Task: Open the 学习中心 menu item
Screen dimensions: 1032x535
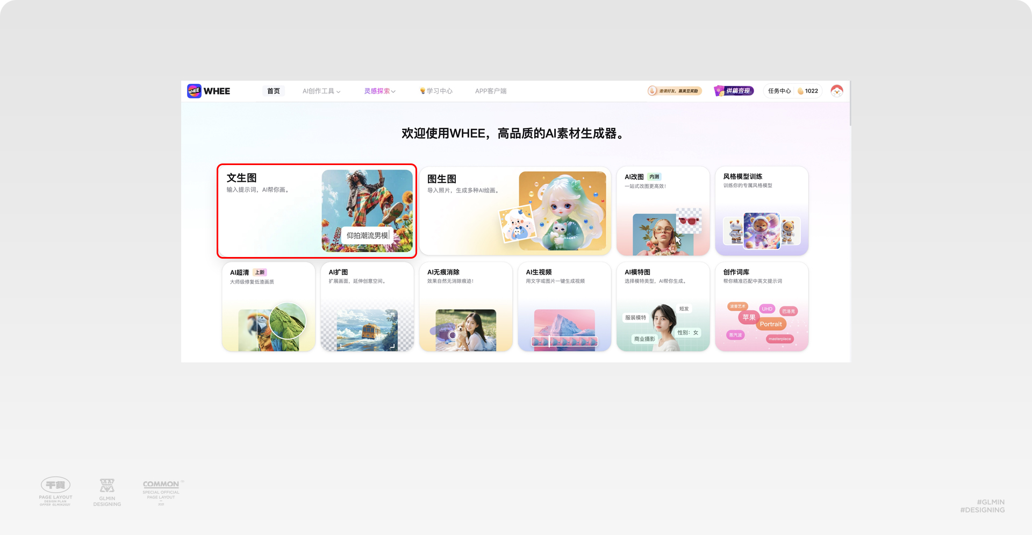Action: (438, 90)
